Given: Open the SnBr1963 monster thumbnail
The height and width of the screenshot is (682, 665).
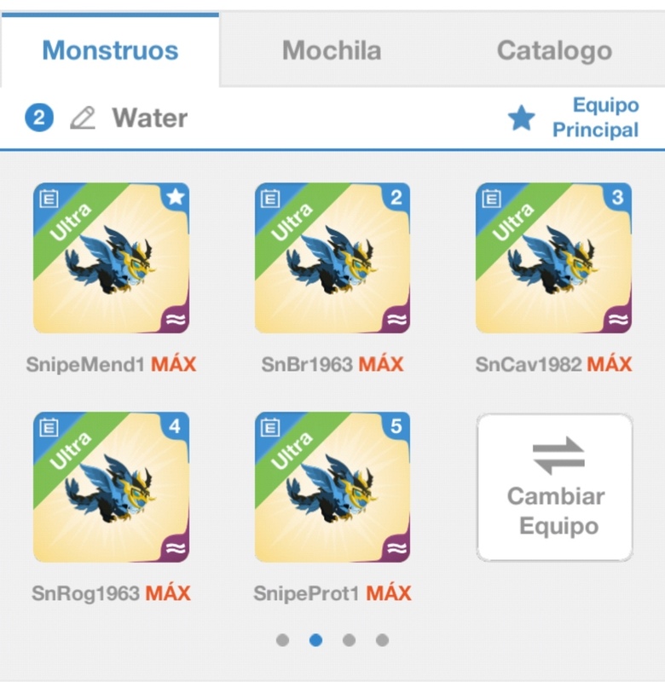Looking at the screenshot, I should click(x=332, y=258).
